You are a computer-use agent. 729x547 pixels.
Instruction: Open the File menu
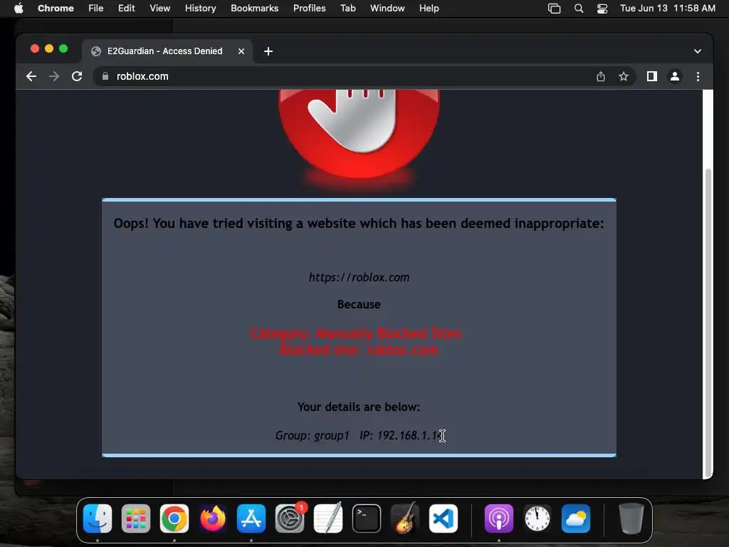click(x=96, y=9)
